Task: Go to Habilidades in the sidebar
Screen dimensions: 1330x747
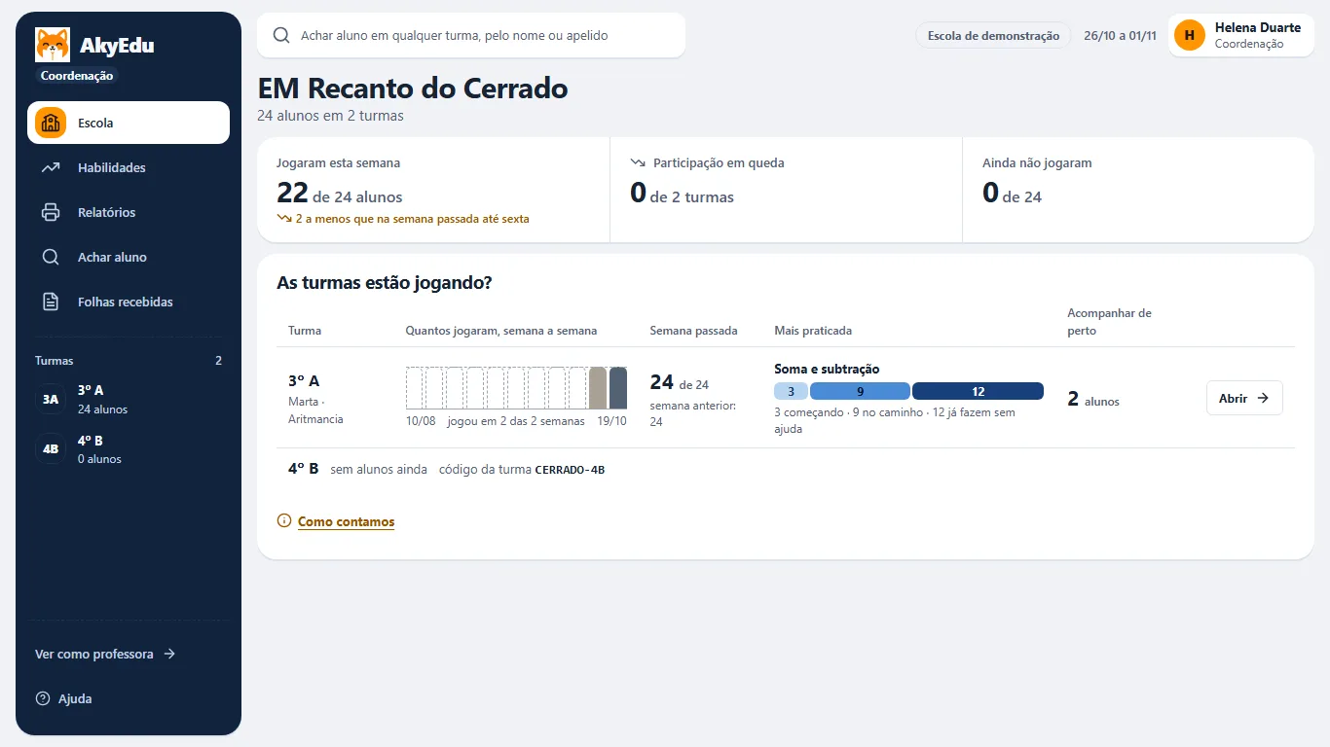Action: pos(129,167)
